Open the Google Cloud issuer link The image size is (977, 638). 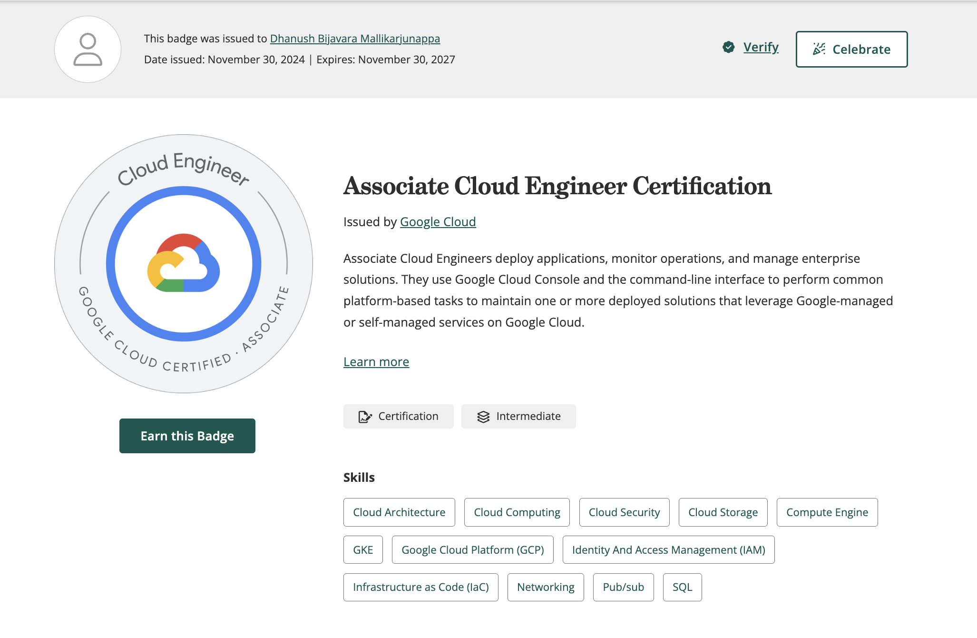438,222
